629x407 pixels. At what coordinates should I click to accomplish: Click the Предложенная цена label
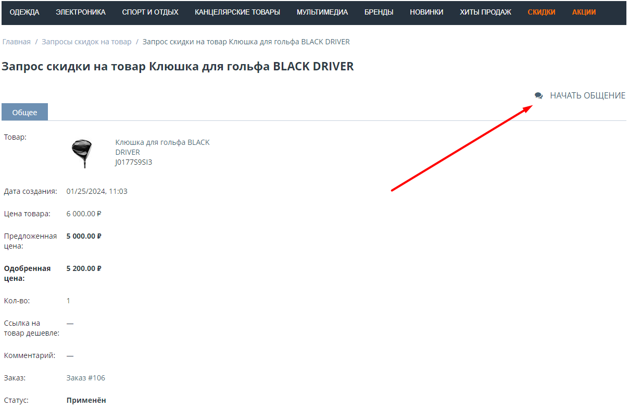coord(31,241)
